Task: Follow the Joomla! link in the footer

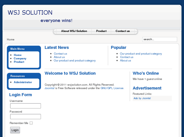Action: [x=50, y=88]
